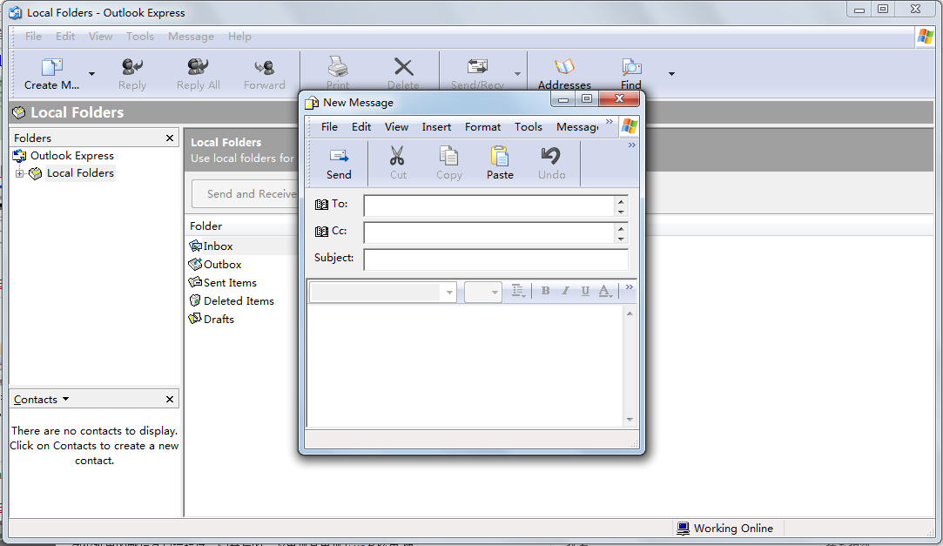Close the Folders pane
Viewport: 943px width, 546px height.
[170, 138]
